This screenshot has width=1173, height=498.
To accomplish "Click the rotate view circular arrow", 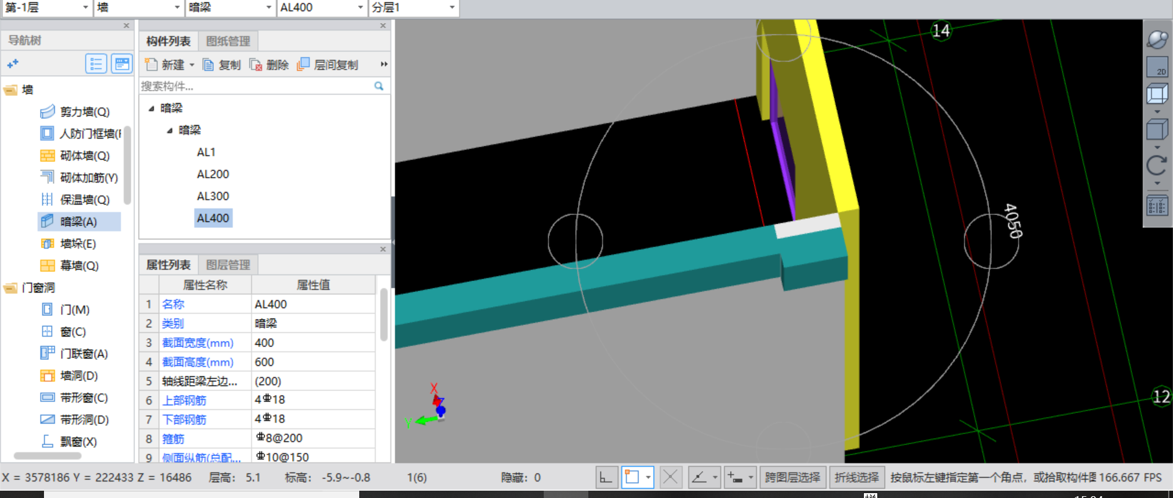I will (x=1157, y=165).
